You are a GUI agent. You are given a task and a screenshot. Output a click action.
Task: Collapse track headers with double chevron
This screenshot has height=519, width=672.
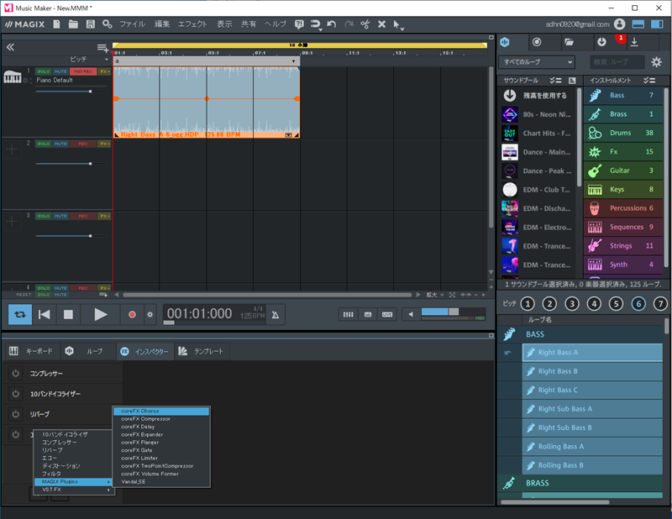(x=10, y=47)
